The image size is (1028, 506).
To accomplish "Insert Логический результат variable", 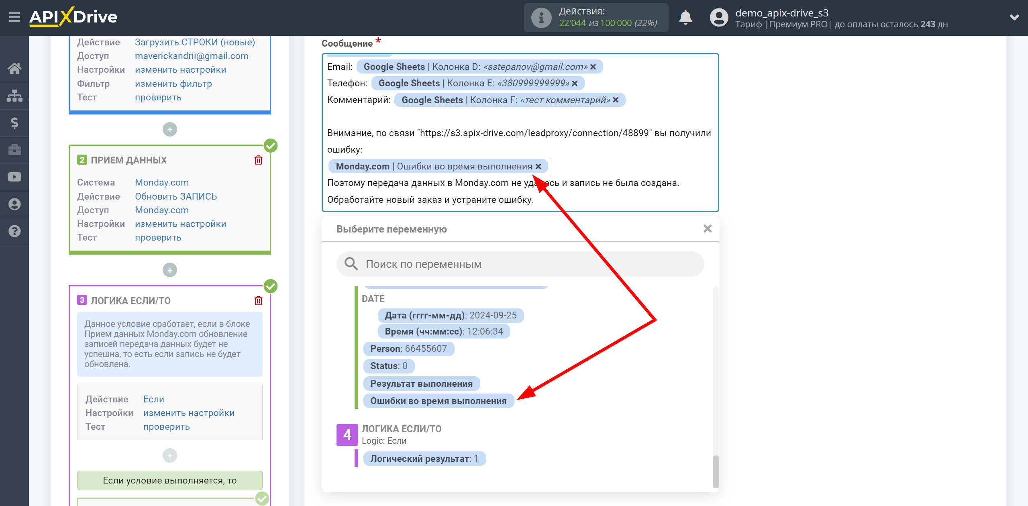I will (424, 459).
